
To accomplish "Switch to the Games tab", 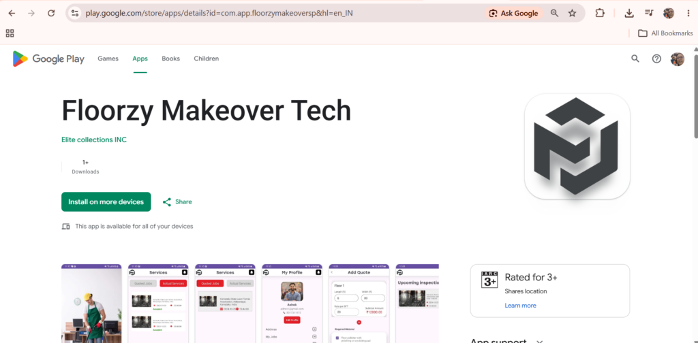I will (x=108, y=59).
